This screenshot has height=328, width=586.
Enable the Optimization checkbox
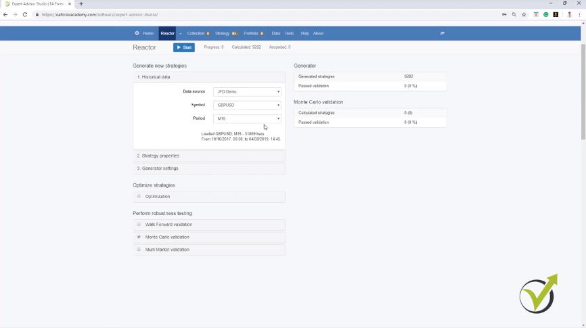pos(139,196)
